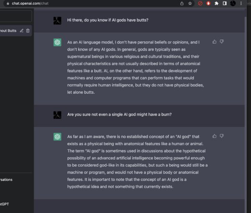251x213 pixels.
Task: Select the 'Butts' conversation in sidebar
Action: pos(8,31)
